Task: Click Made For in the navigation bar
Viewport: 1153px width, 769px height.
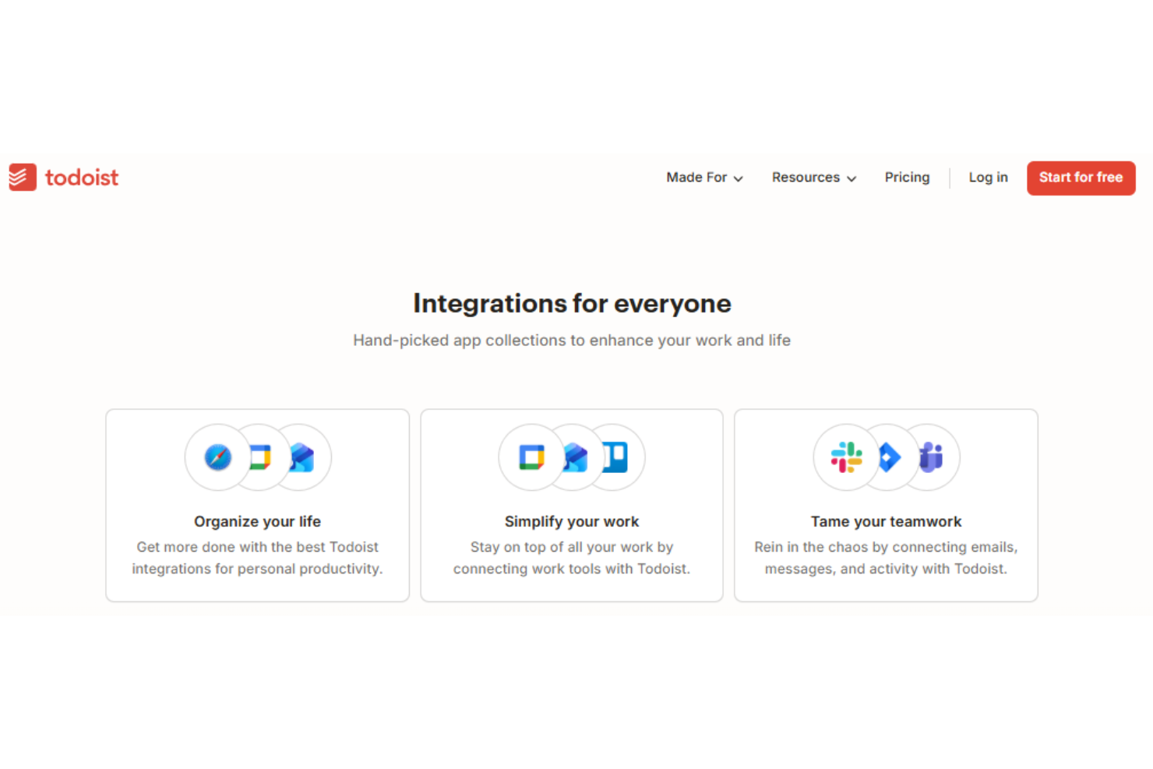Action: 696,178
